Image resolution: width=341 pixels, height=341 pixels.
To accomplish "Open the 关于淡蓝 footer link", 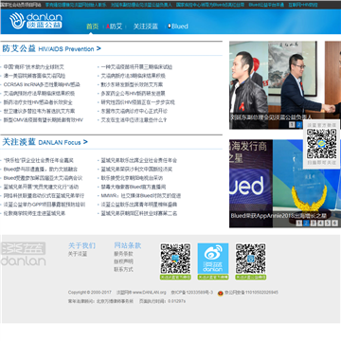I will (78, 254).
